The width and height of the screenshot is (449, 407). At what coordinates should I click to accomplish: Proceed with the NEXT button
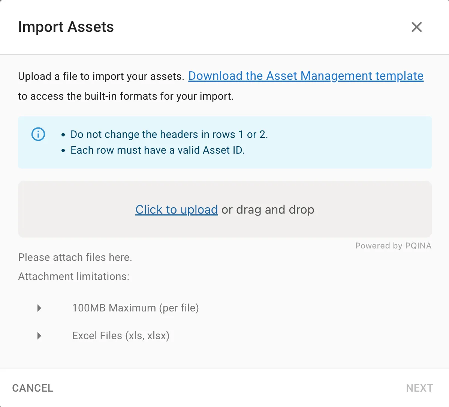pos(419,388)
